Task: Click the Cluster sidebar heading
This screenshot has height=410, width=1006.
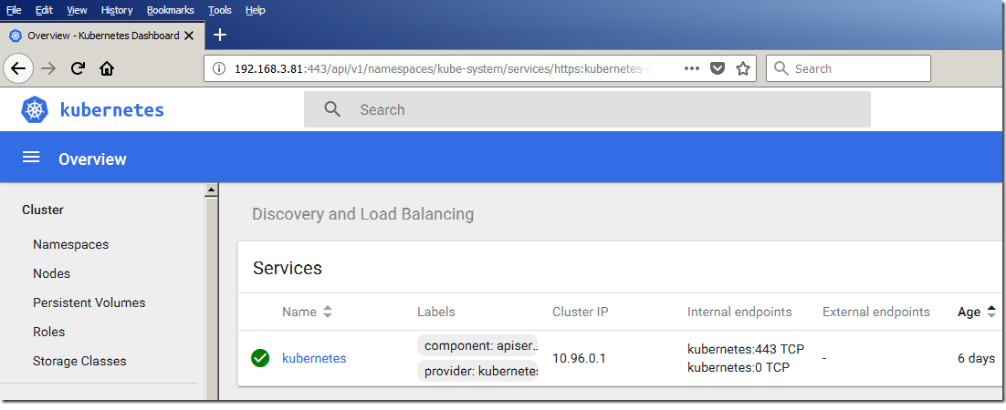Action: (42, 210)
